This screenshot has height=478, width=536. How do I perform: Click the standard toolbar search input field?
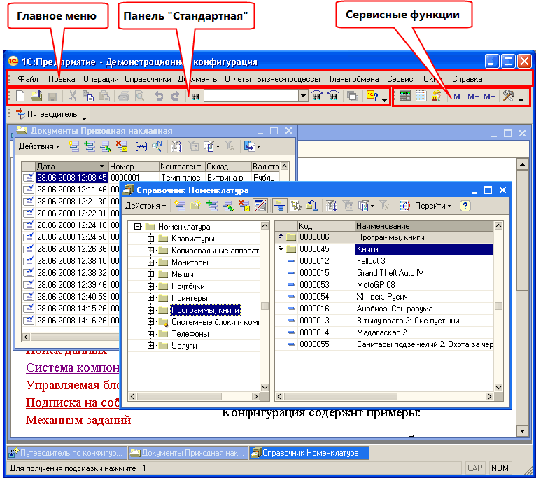pyautogui.click(x=251, y=97)
